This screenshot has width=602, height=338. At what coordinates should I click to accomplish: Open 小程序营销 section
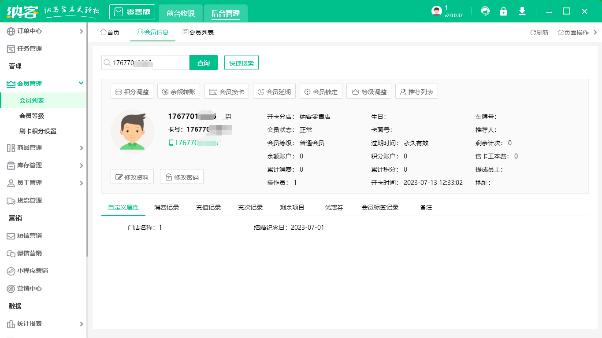[x=33, y=271]
